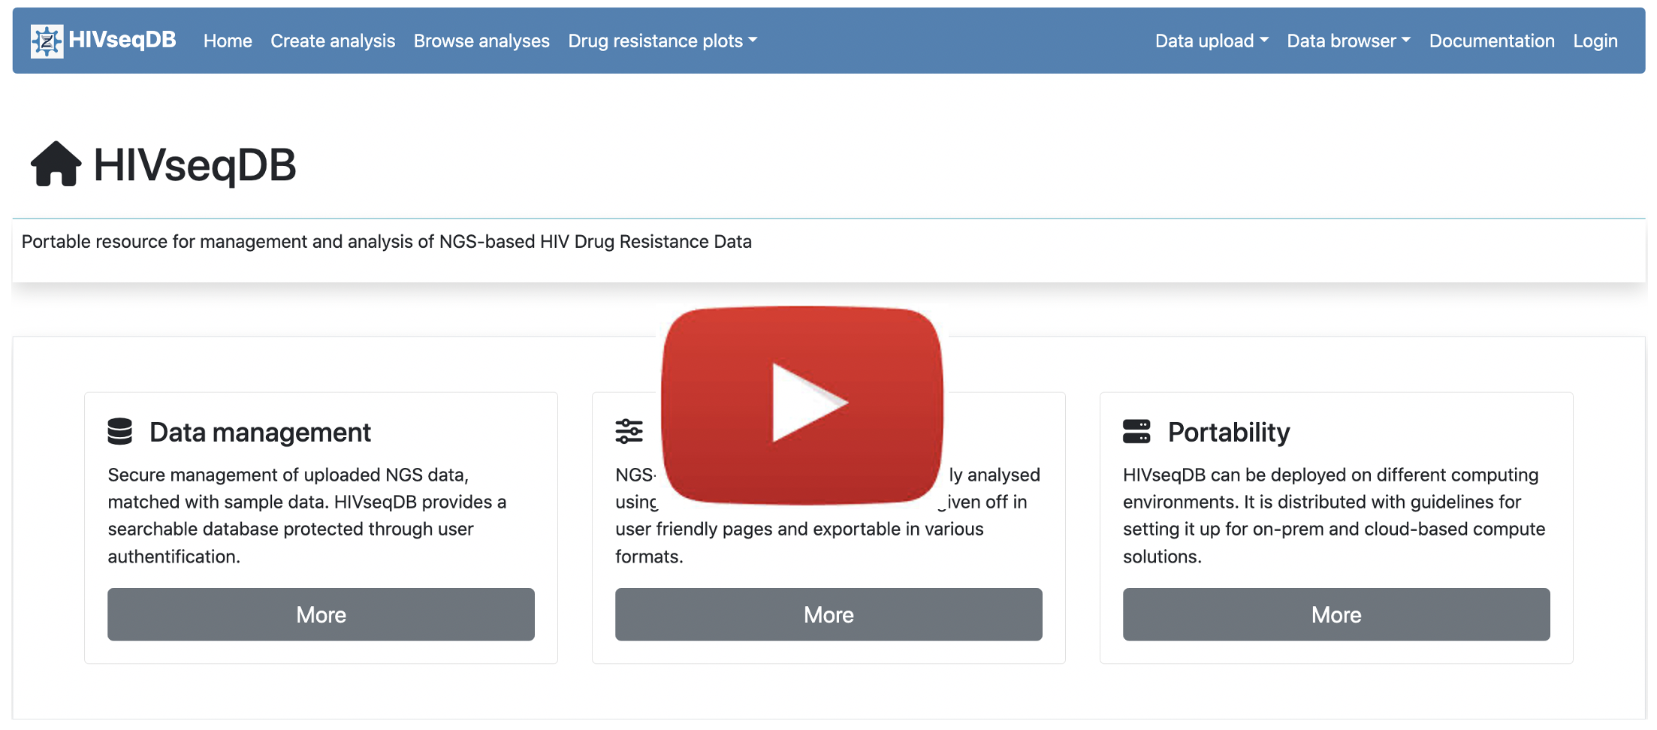This screenshot has width=1657, height=730.
Task: Click the house icon beside HIVseqDB heading
Action: click(56, 164)
